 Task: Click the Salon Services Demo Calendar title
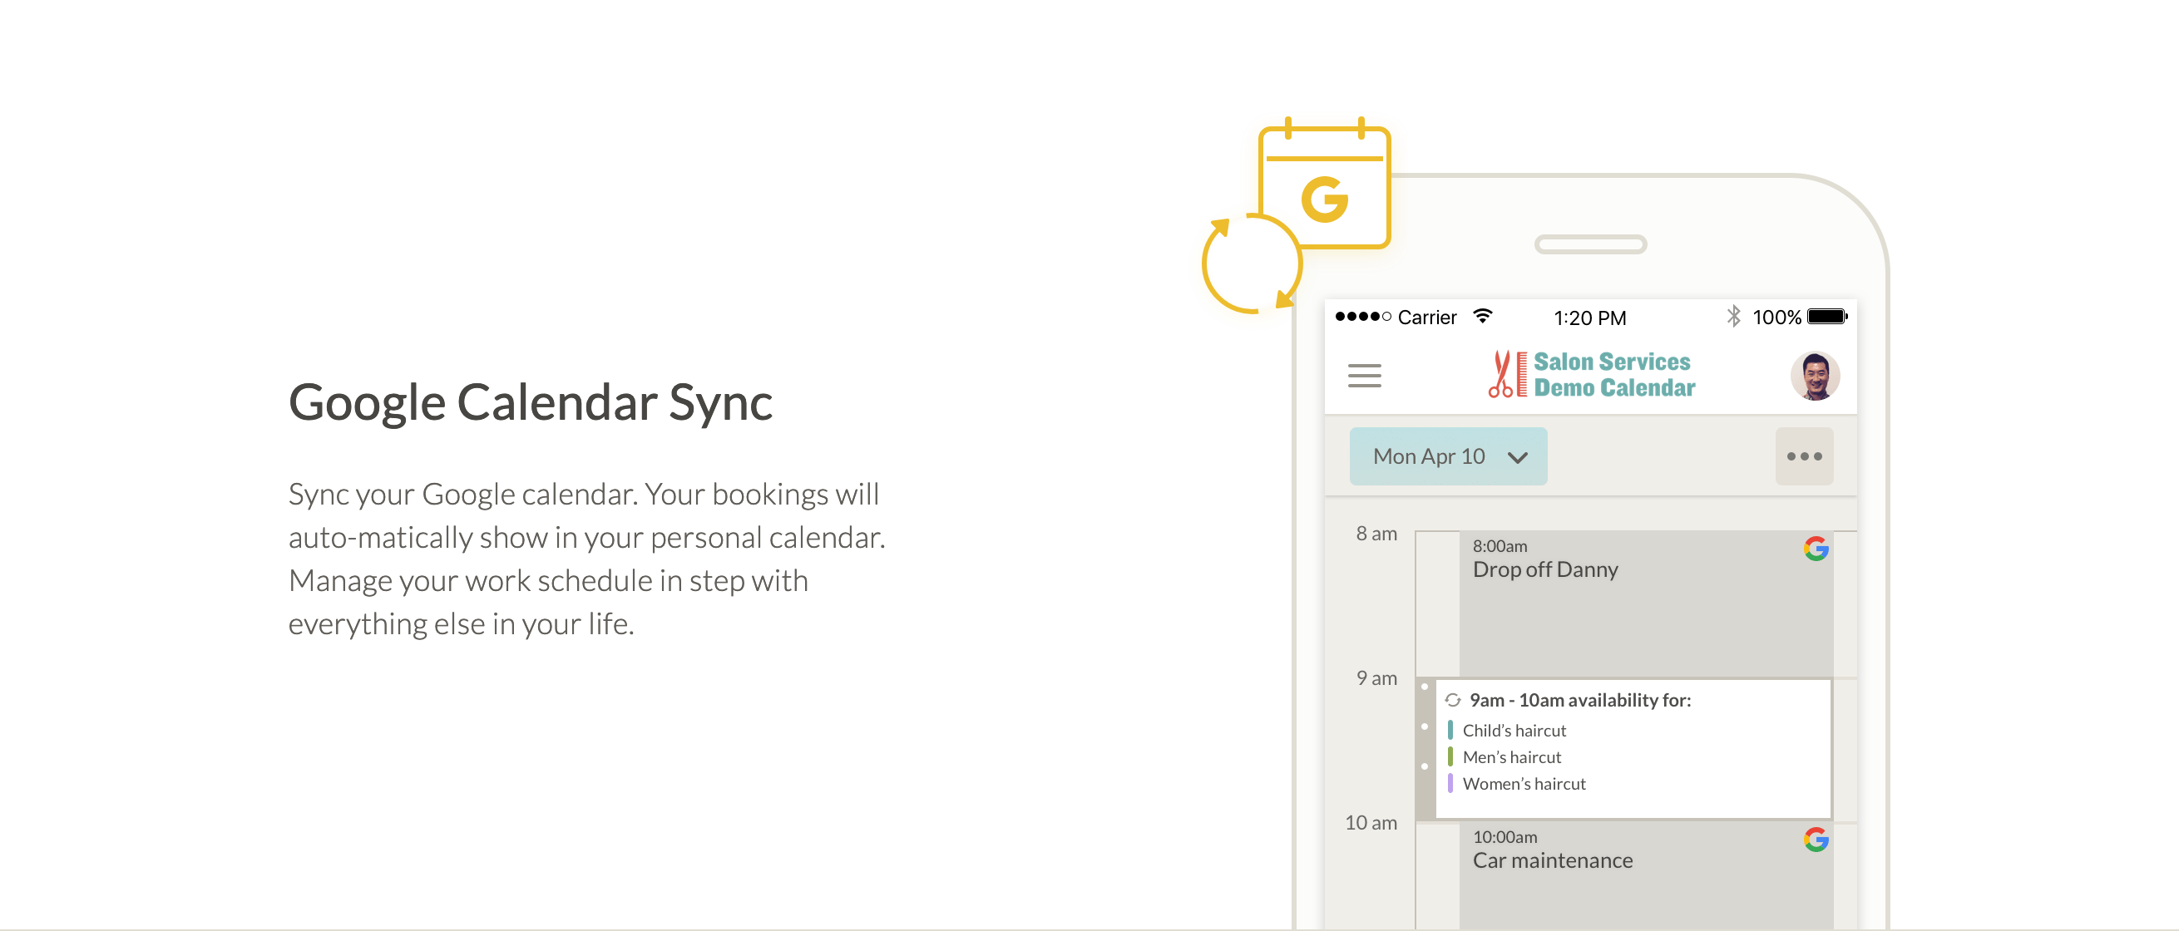(x=1614, y=375)
